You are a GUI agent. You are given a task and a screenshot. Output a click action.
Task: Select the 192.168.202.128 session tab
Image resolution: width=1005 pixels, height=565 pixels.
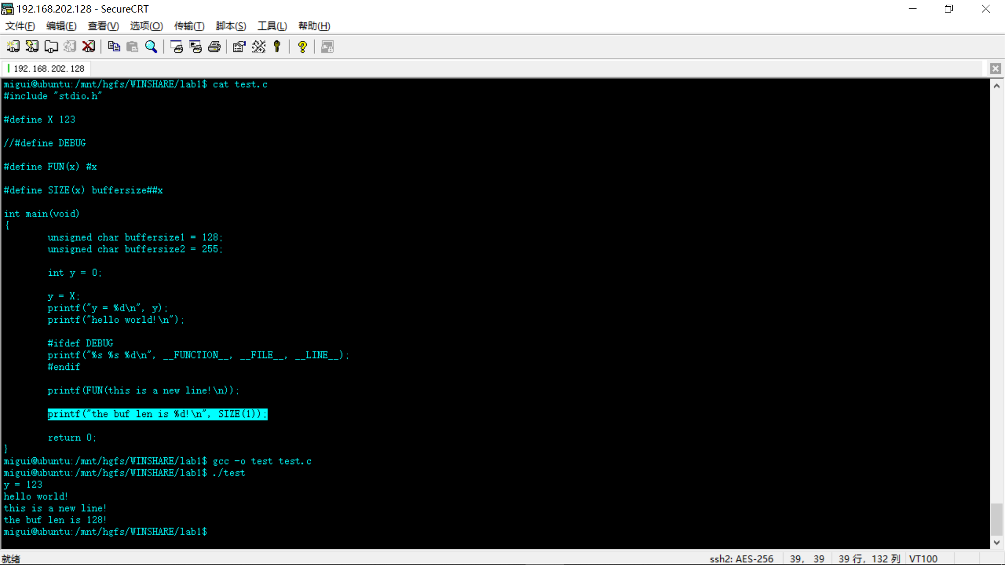coord(49,69)
